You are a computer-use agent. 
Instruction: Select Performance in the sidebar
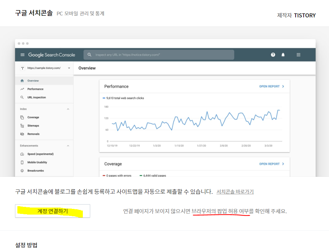(44, 89)
